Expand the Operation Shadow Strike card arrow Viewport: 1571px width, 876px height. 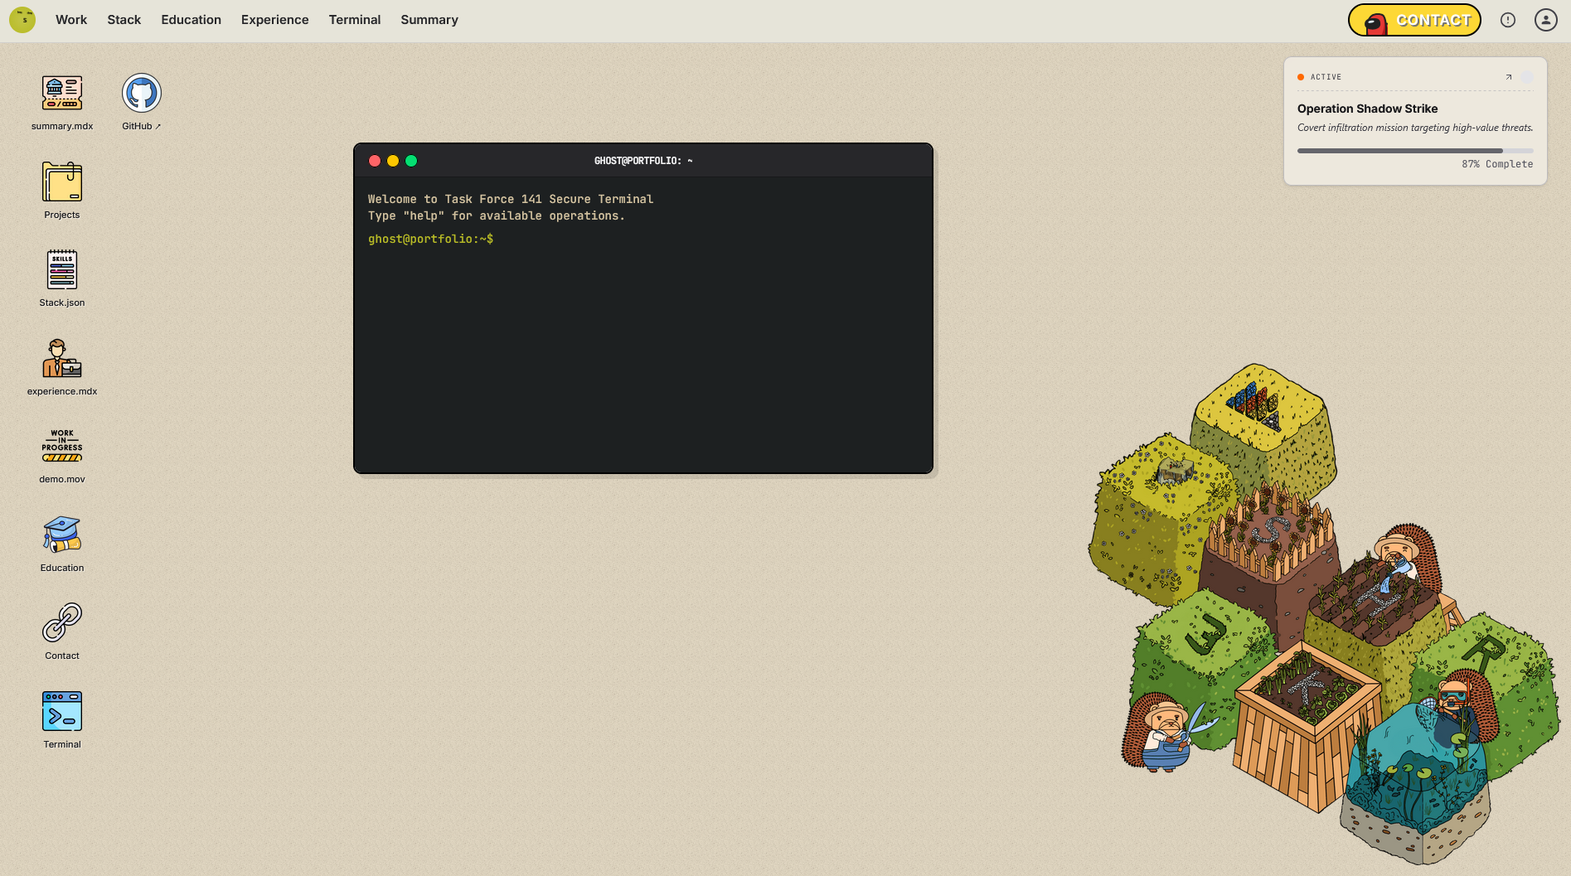1508,77
